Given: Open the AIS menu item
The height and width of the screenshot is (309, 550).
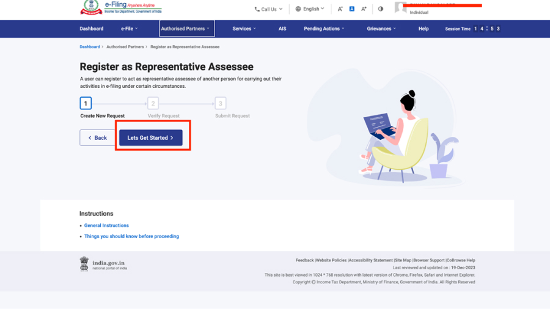Looking at the screenshot, I should [282, 29].
